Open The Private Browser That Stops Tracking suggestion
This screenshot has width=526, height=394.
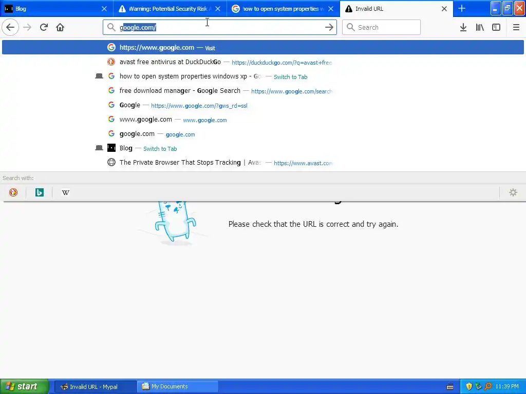(x=262, y=163)
